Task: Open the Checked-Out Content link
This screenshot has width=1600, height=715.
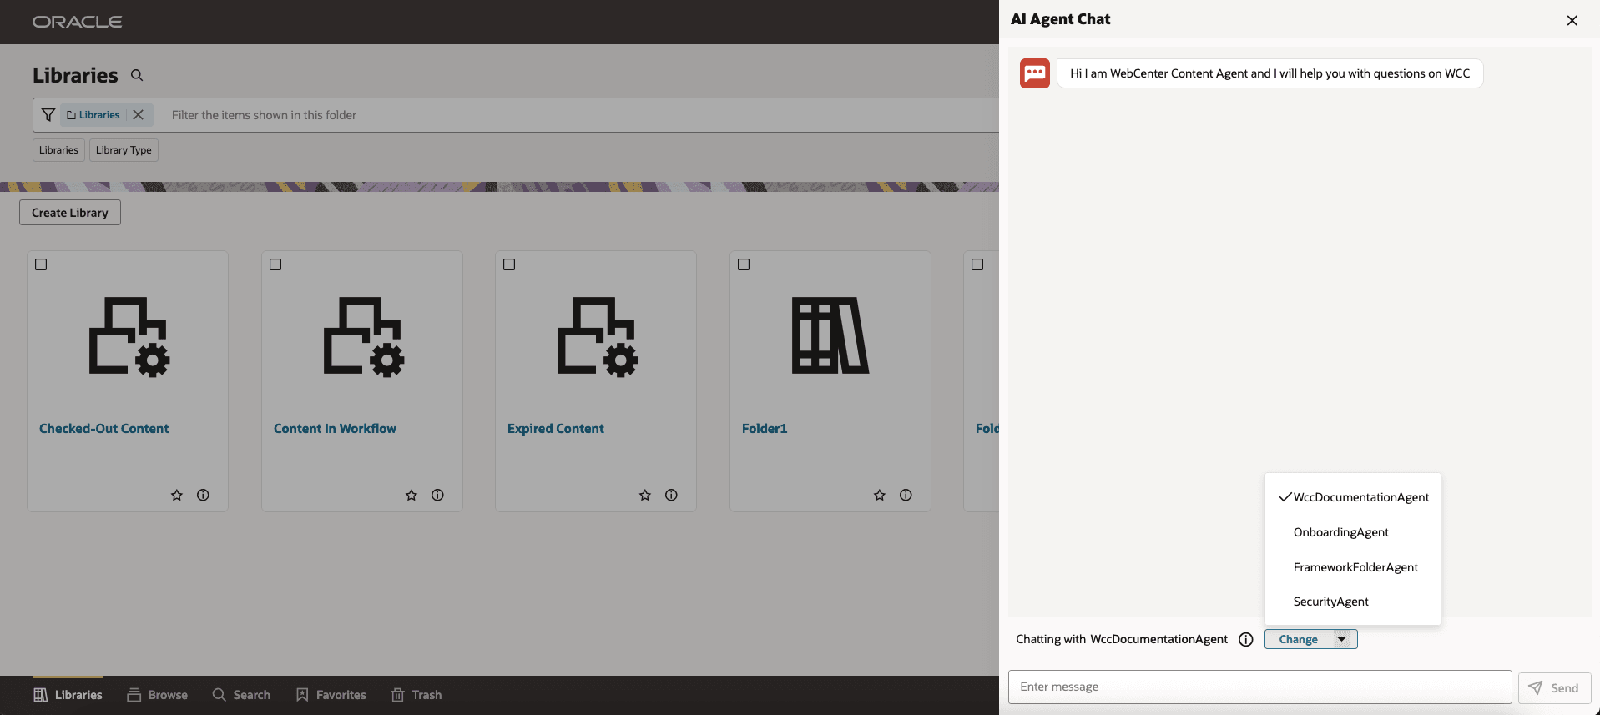Action: (x=104, y=428)
